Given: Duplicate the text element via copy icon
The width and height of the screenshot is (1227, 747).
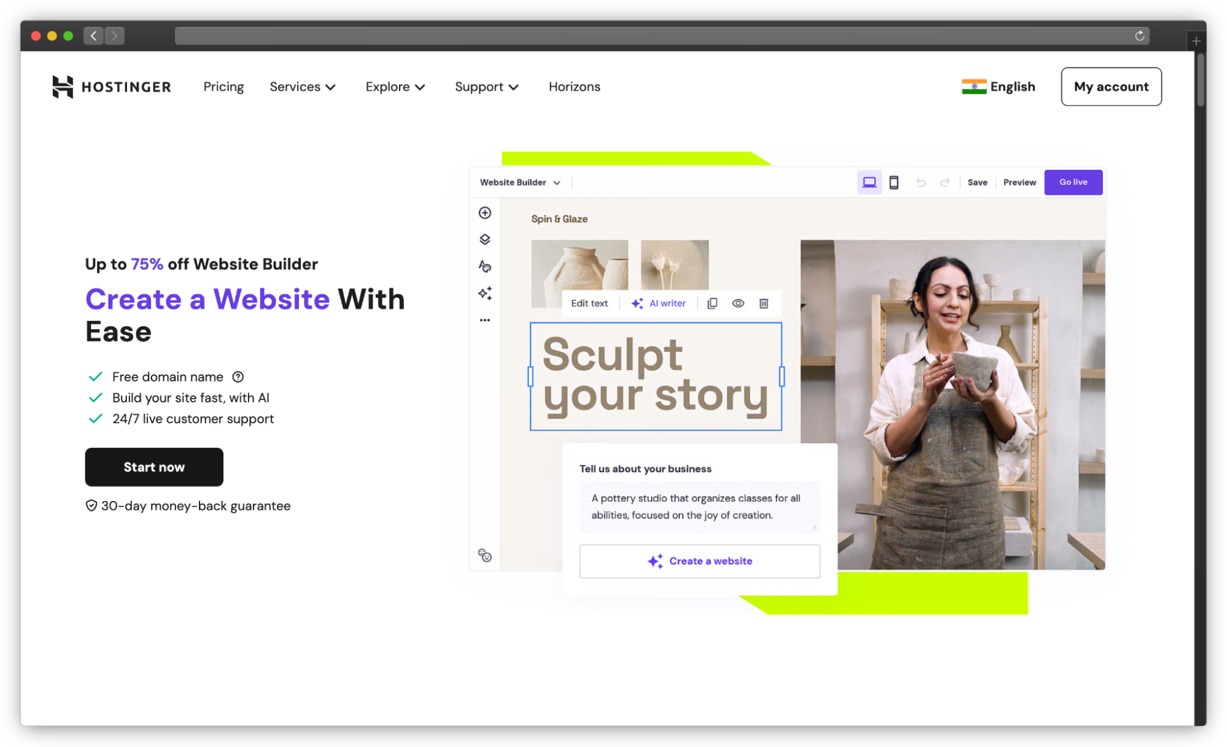Looking at the screenshot, I should [x=712, y=303].
